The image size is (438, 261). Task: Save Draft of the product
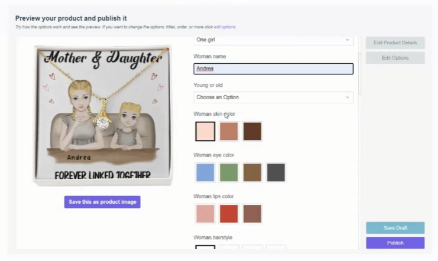395,228
